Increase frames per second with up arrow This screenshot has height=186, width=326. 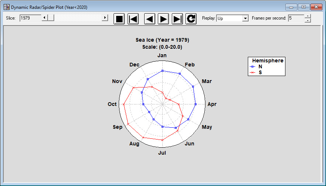308,16
